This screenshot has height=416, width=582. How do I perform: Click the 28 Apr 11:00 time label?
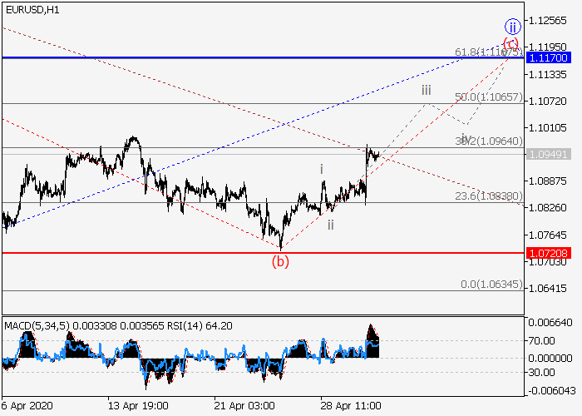tap(353, 405)
